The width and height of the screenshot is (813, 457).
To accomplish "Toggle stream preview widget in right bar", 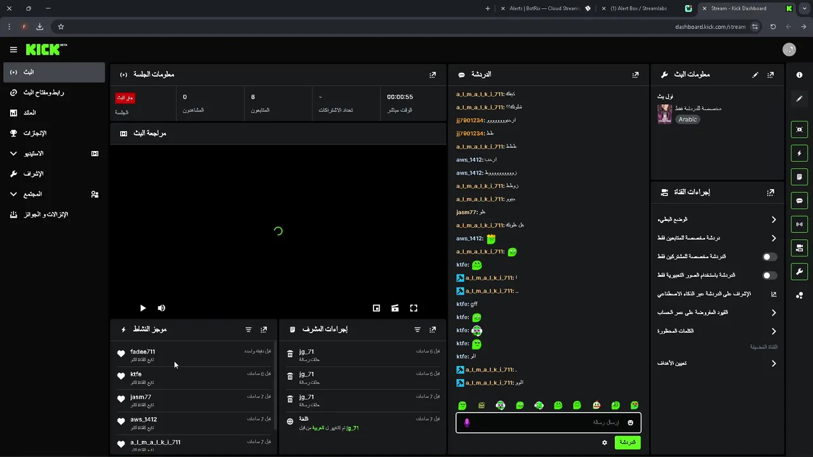I will (x=799, y=129).
